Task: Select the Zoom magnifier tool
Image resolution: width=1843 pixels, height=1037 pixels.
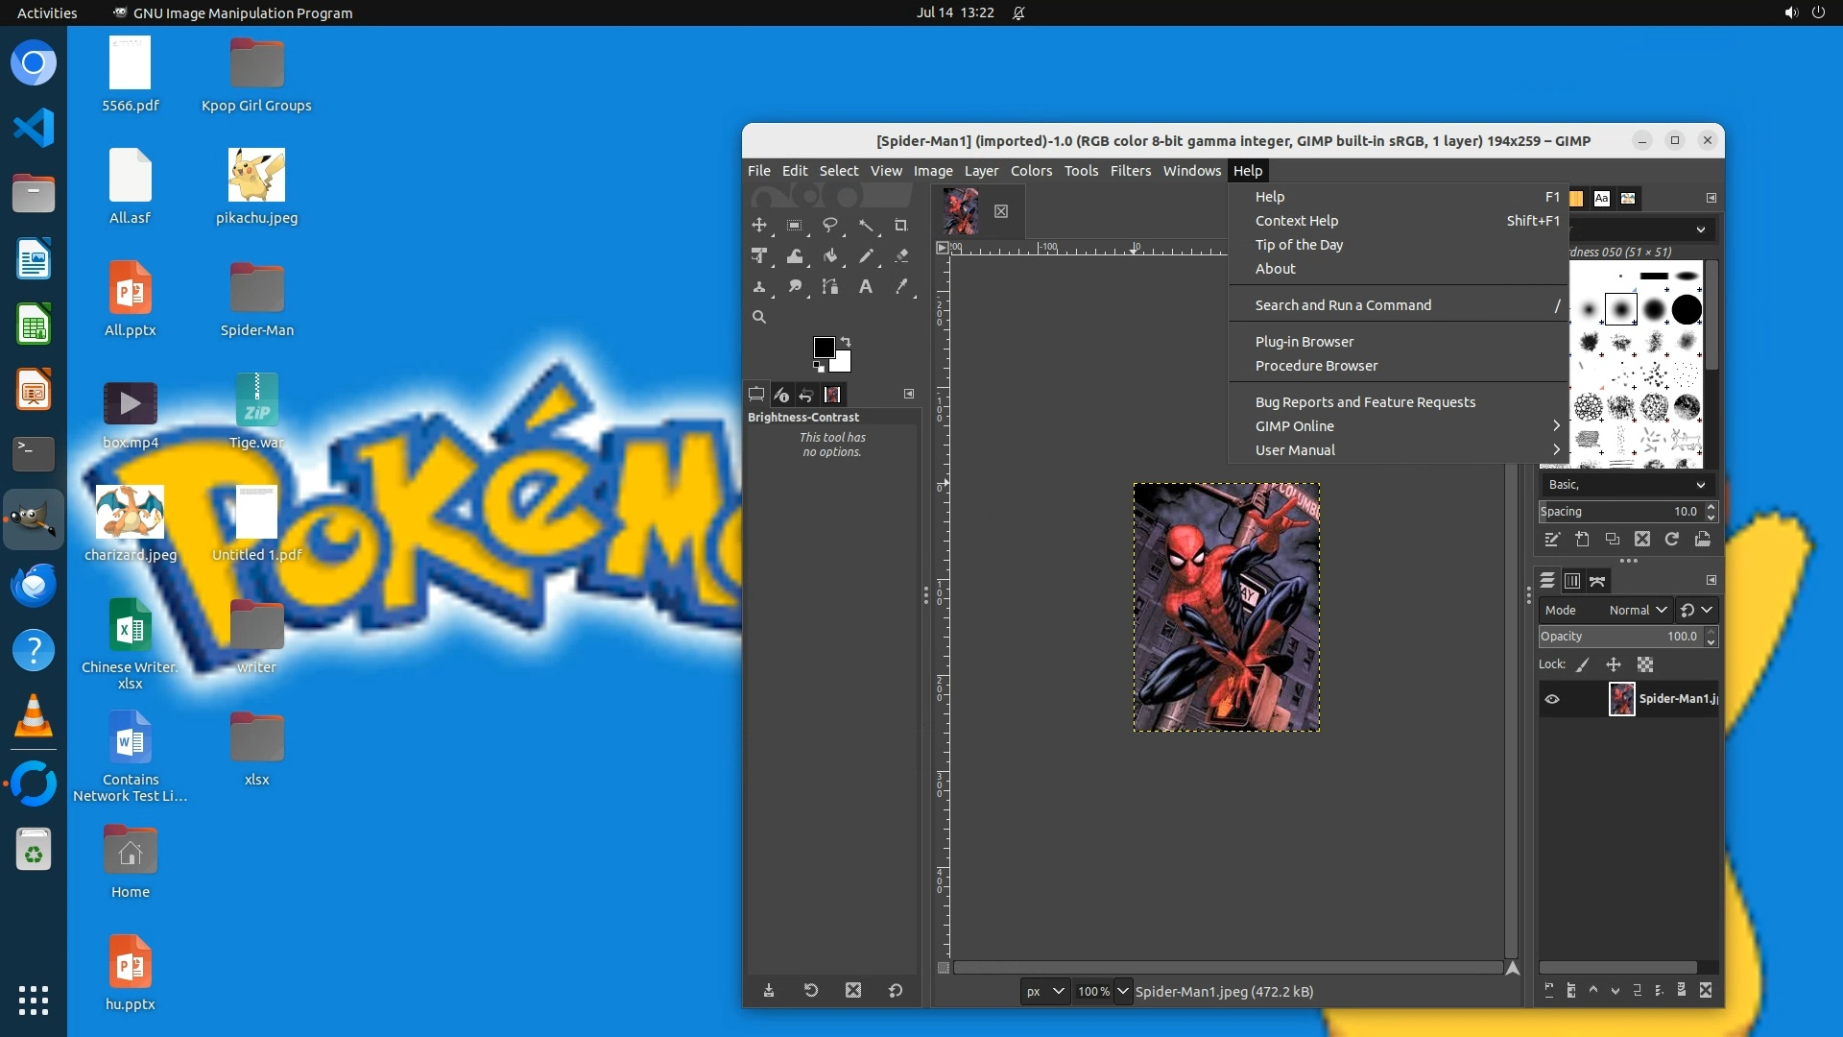Action: pyautogui.click(x=759, y=318)
